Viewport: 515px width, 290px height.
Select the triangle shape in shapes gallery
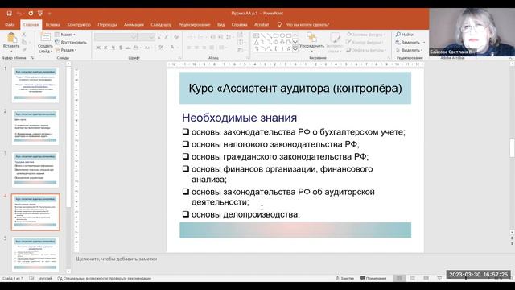tap(257, 42)
